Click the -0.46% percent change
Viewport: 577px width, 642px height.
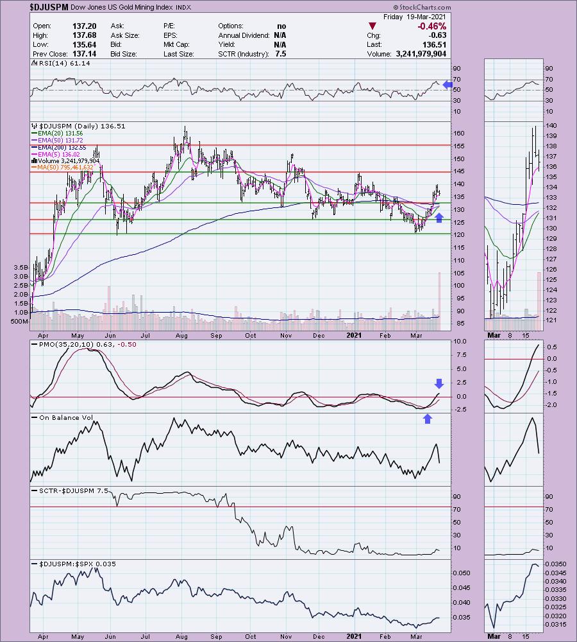[431, 26]
